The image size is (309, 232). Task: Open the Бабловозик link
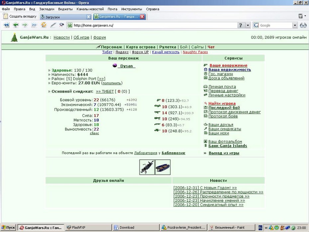(173, 153)
